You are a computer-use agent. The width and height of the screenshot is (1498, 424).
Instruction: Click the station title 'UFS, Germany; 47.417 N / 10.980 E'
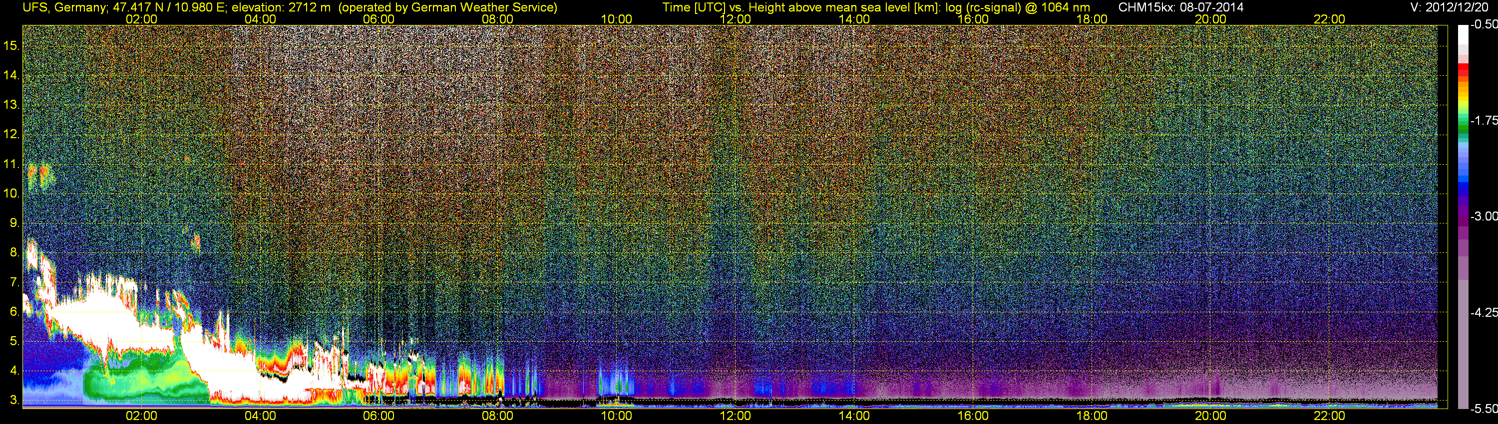tap(124, 7)
